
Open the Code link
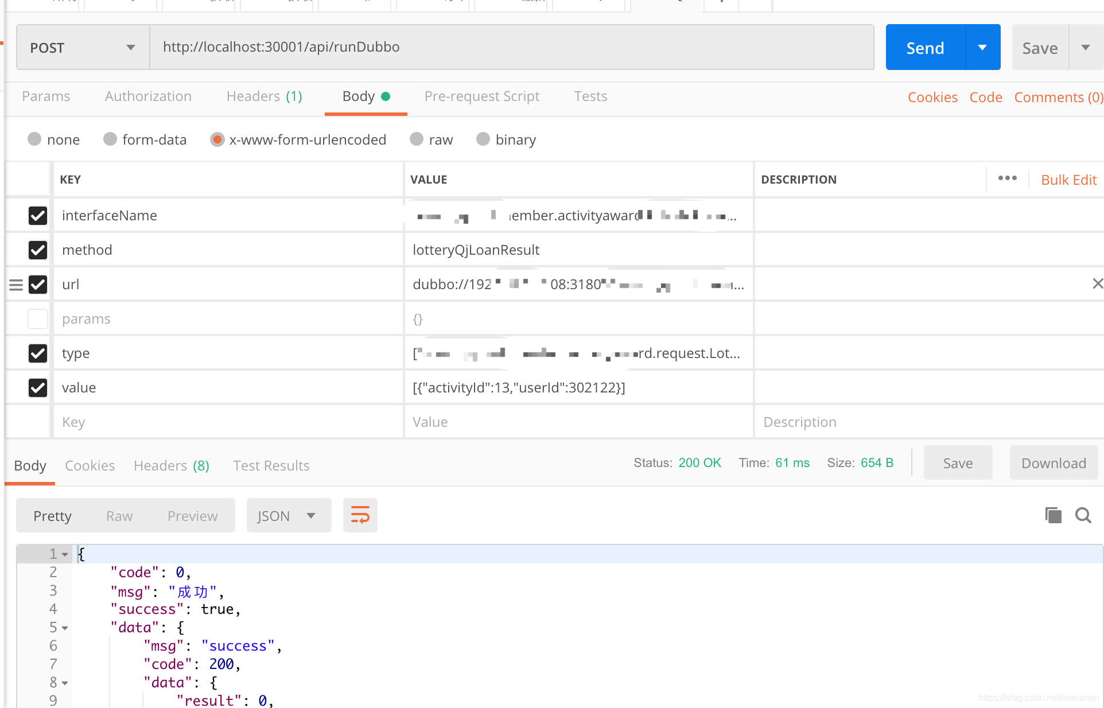click(x=986, y=97)
